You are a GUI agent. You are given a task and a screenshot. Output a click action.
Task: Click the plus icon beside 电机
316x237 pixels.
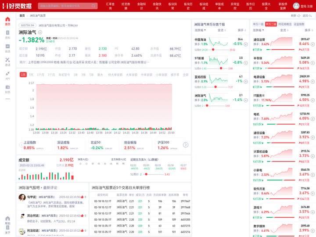point(312,119)
